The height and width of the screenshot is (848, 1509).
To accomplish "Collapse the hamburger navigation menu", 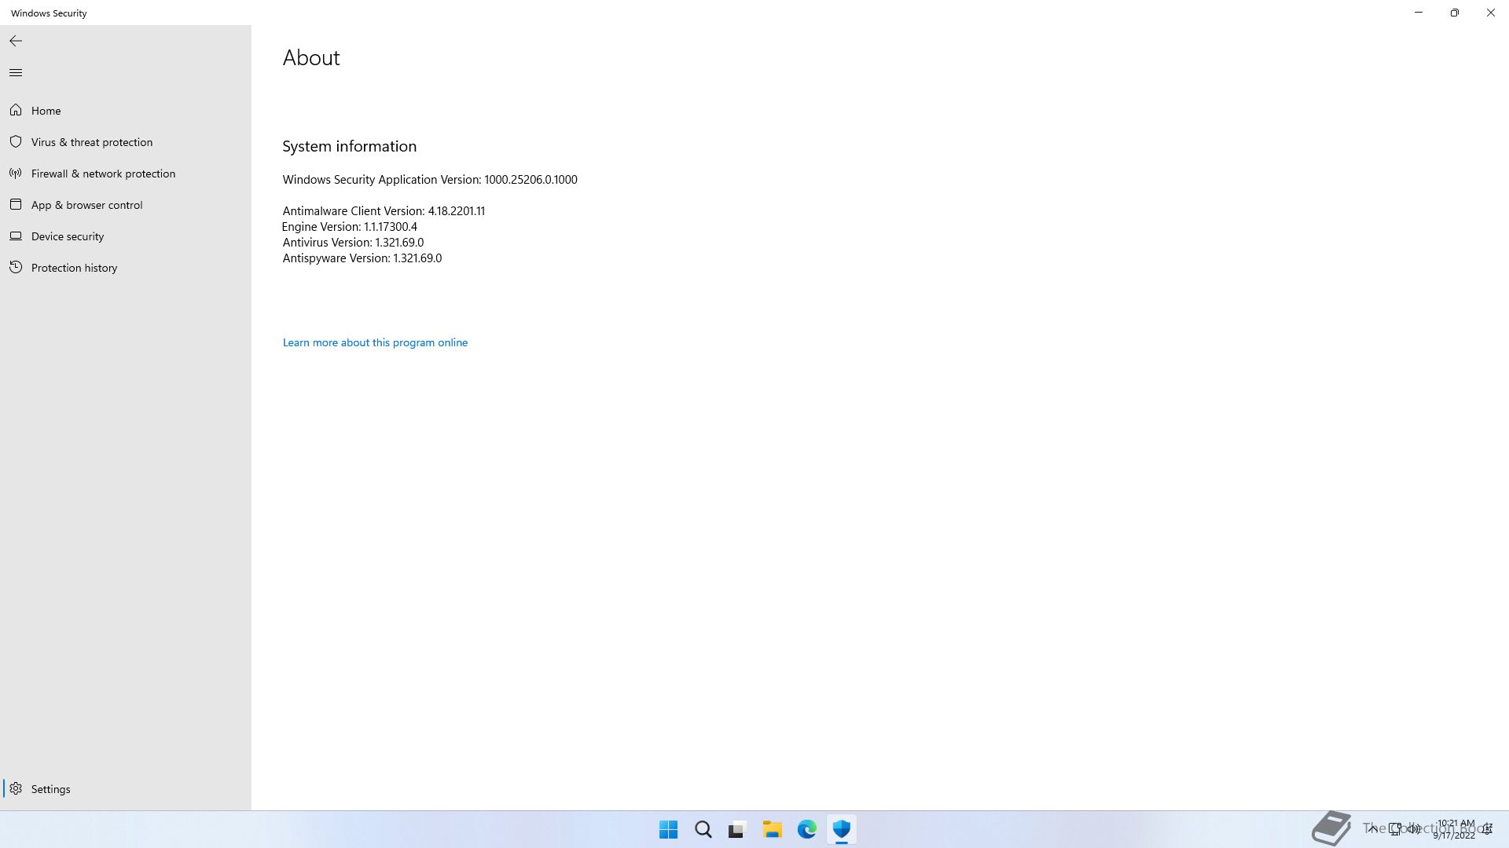I will point(16,73).
